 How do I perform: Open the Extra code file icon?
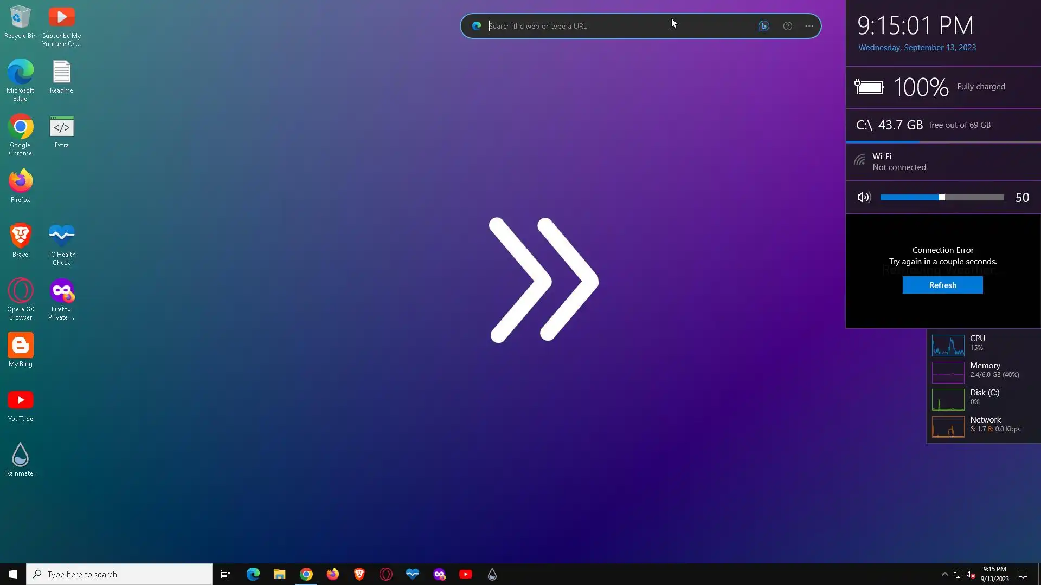tap(61, 127)
